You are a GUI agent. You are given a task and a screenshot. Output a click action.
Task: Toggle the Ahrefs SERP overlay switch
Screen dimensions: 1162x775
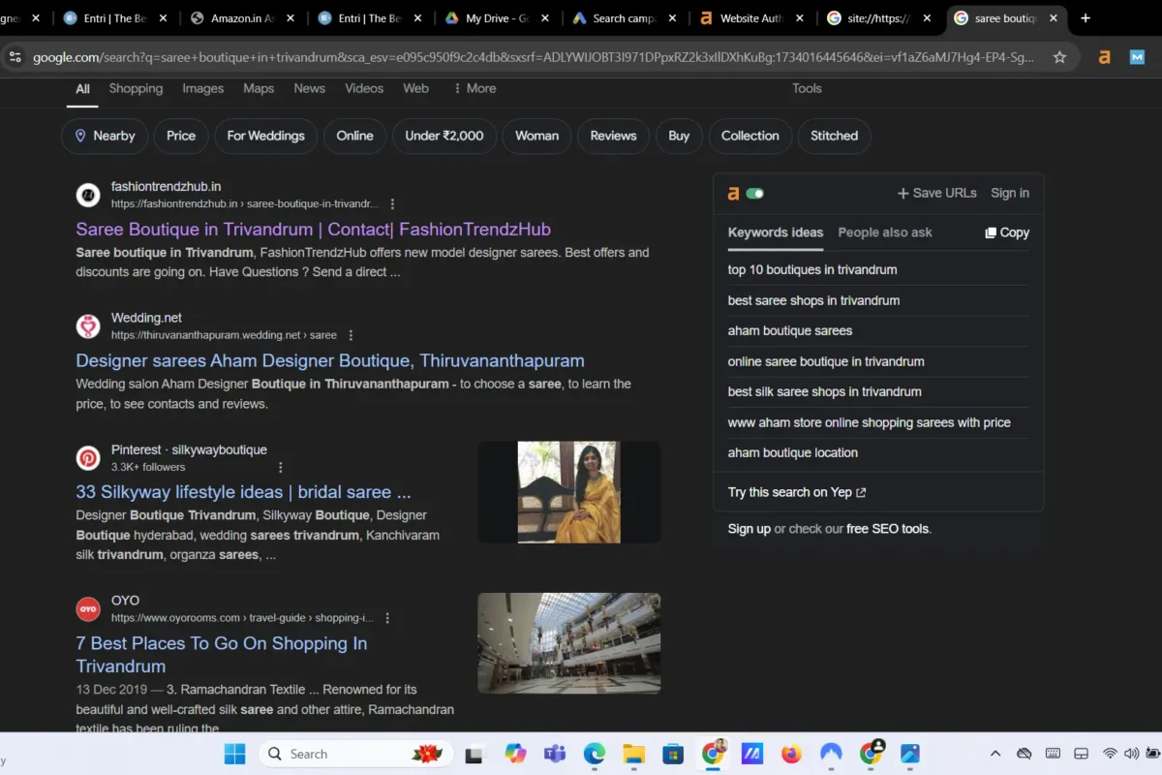click(754, 193)
